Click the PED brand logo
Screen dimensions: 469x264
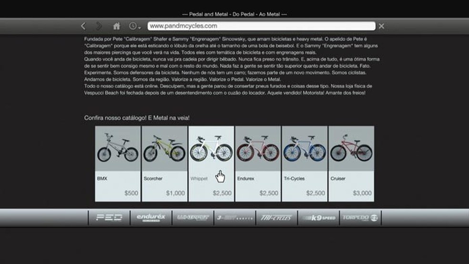tap(109, 218)
